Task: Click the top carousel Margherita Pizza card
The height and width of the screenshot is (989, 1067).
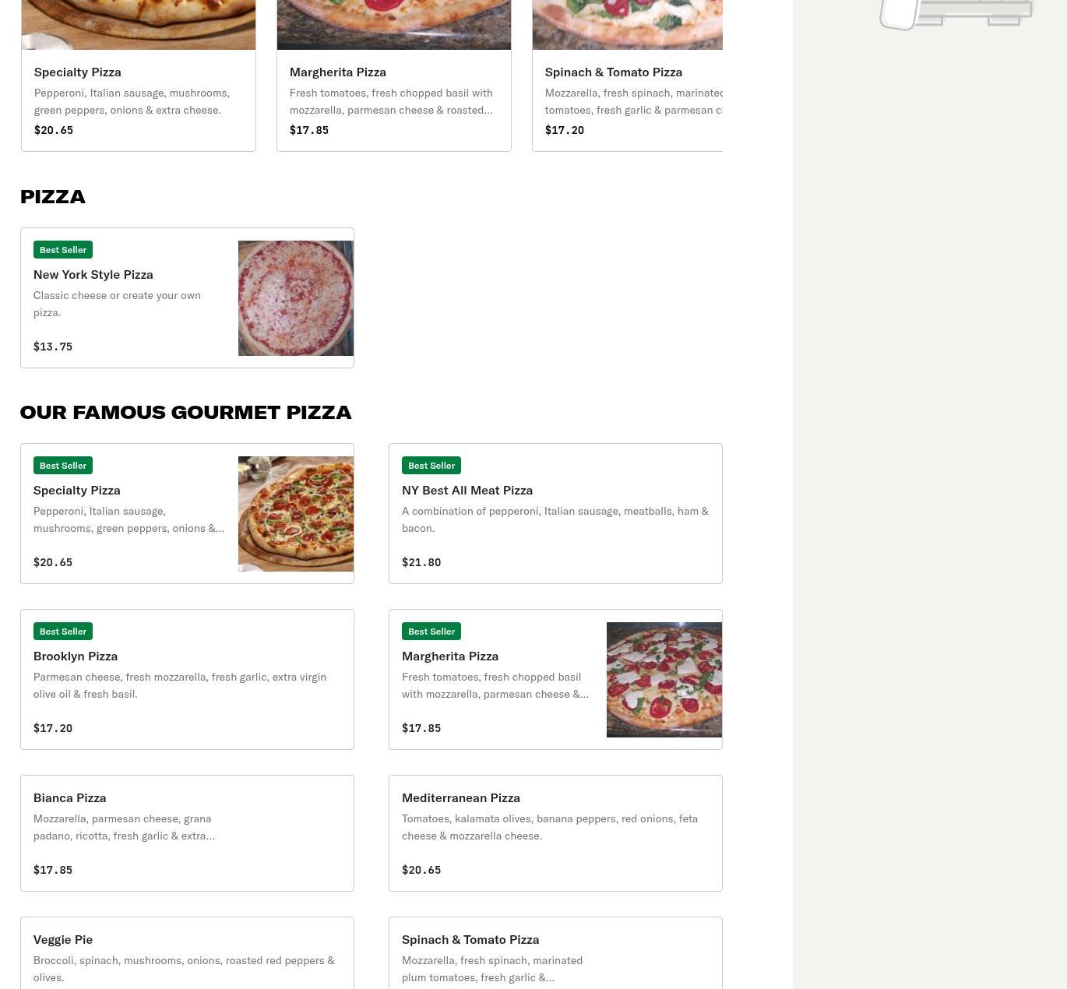Action: pos(394,76)
